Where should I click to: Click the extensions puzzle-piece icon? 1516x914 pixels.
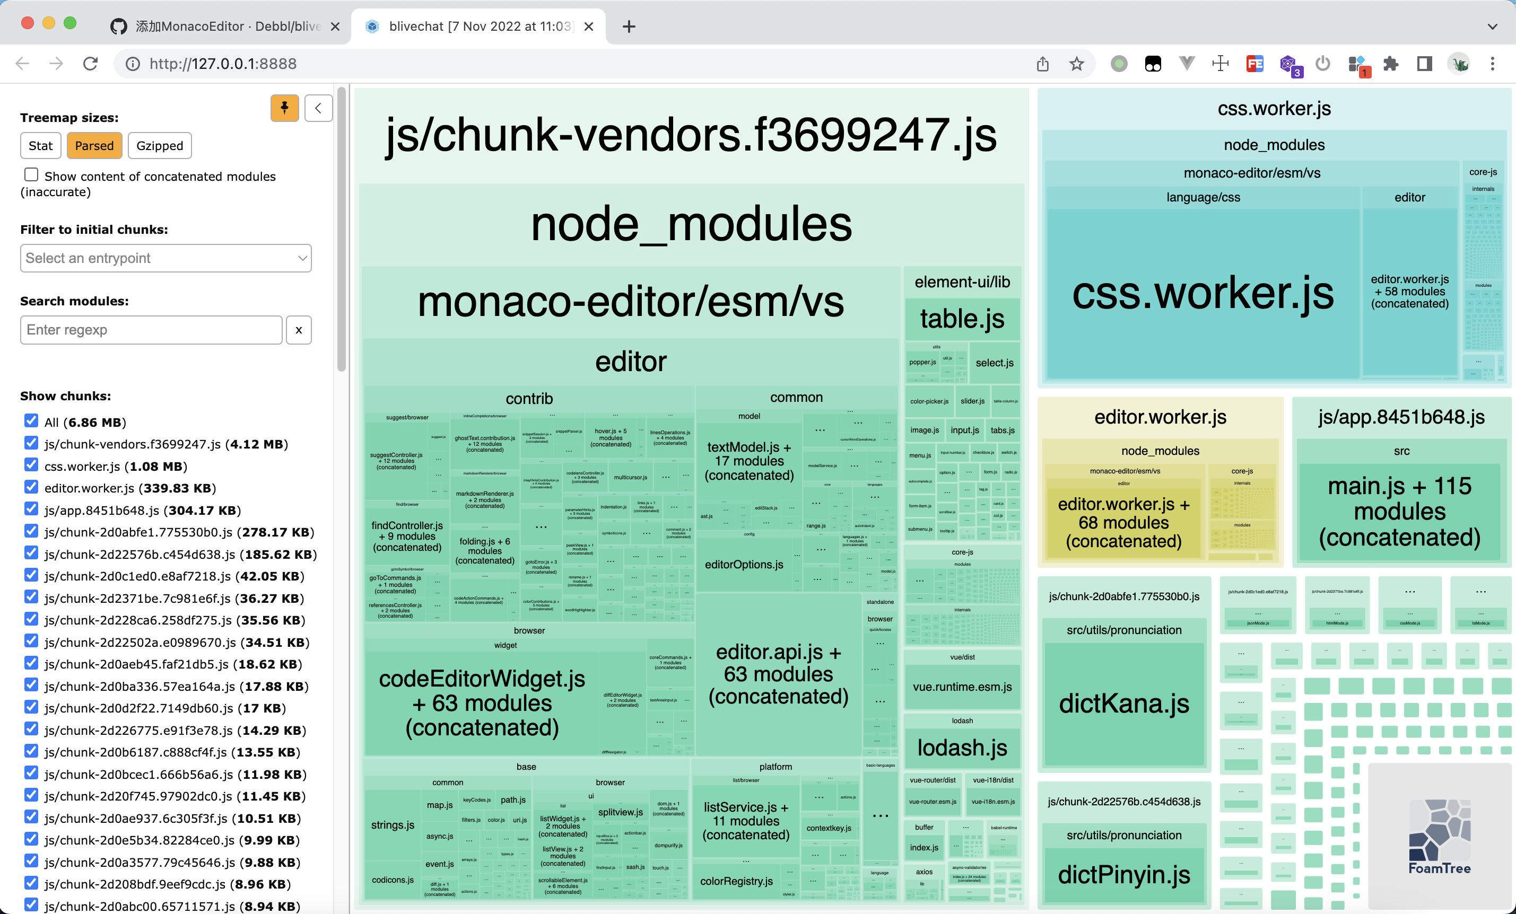[x=1392, y=63]
